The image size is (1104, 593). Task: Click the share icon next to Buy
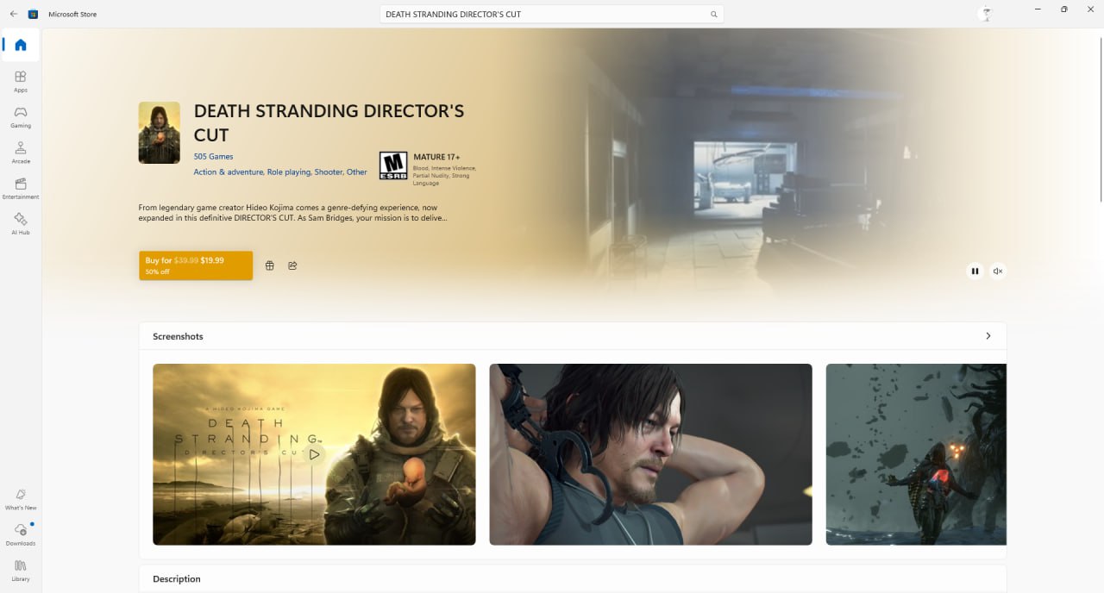[x=292, y=265]
